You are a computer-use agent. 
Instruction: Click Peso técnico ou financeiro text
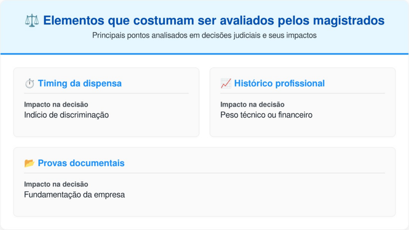pyautogui.click(x=266, y=115)
